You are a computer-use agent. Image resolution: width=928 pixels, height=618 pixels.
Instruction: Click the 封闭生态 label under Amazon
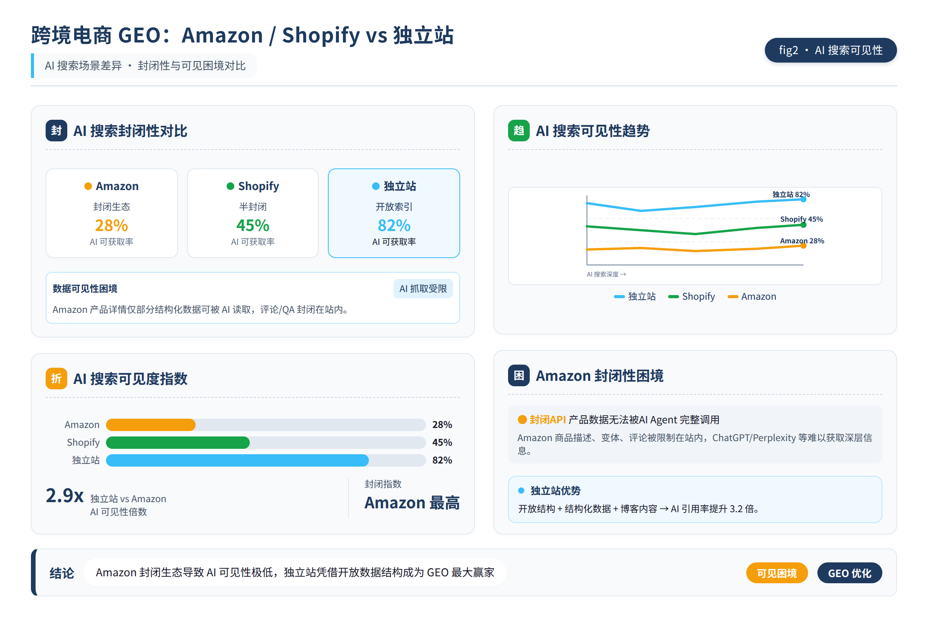(x=112, y=207)
